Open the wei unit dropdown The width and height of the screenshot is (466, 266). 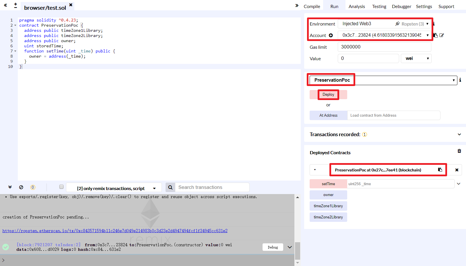tap(416, 58)
